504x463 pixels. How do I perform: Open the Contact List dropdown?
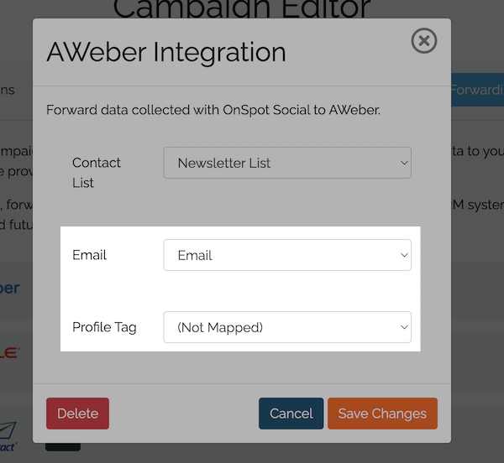[x=287, y=163]
